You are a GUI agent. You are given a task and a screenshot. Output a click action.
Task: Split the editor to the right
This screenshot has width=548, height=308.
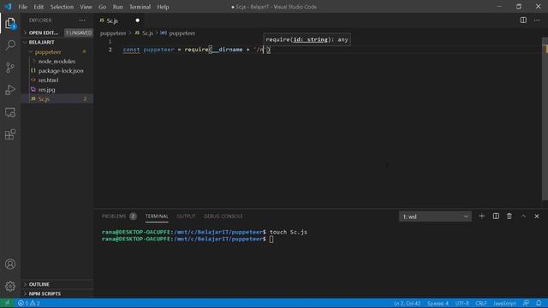523,21
